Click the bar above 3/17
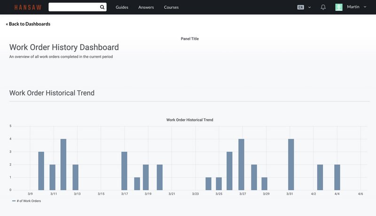Screen dimensions: 376x216 pos(124,171)
